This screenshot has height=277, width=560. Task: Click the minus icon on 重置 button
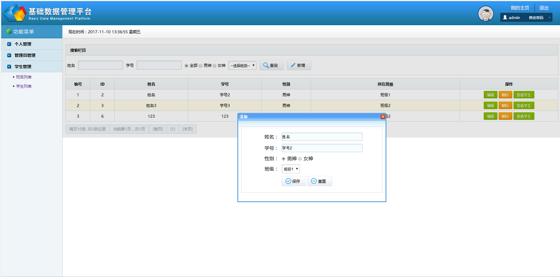(314, 181)
